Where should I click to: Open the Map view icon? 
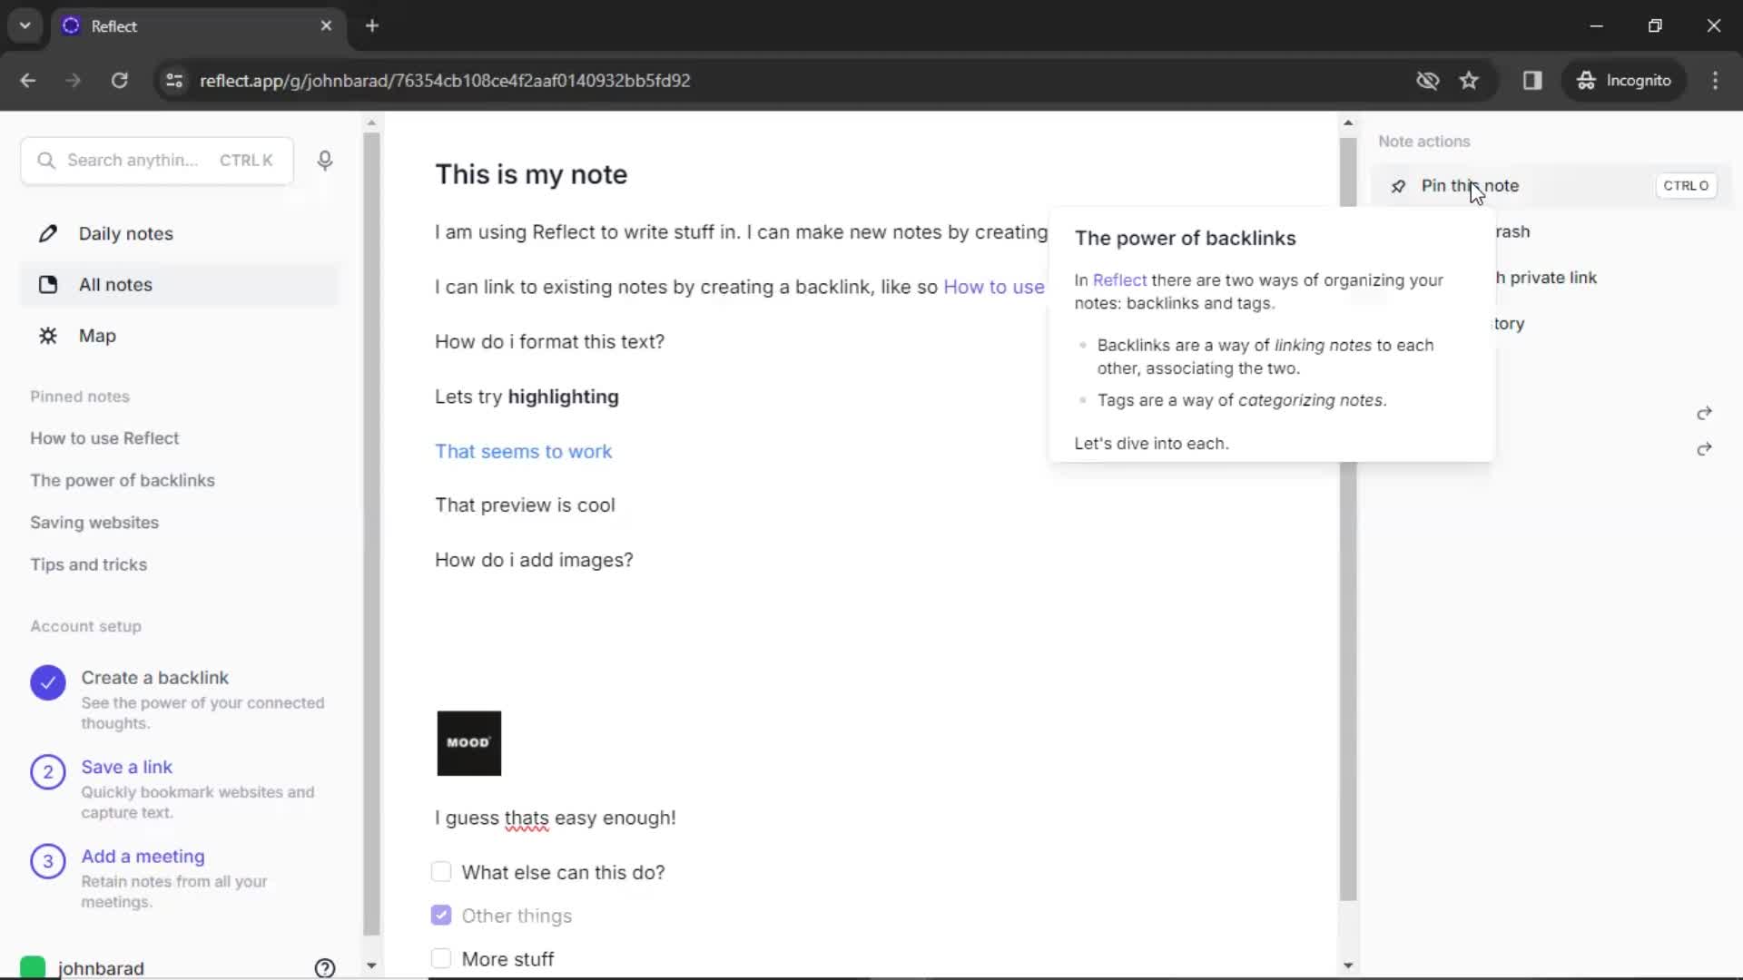(x=48, y=335)
